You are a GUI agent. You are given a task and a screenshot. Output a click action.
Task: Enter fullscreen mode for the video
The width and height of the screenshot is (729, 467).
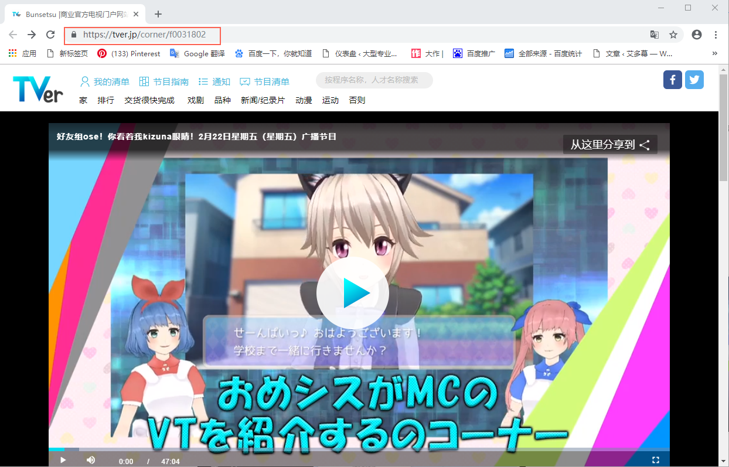tap(656, 461)
